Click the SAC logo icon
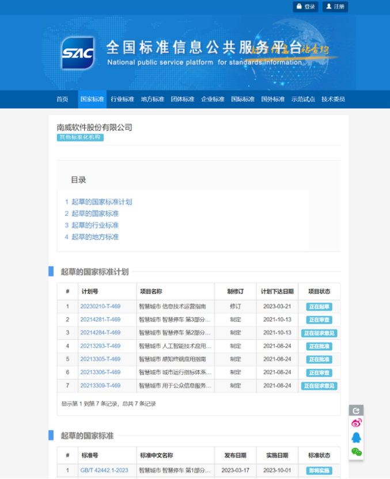The image size is (390, 479). tap(77, 53)
